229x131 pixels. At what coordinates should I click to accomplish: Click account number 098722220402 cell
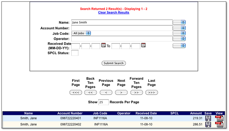pyautogui.click(x=71, y=125)
